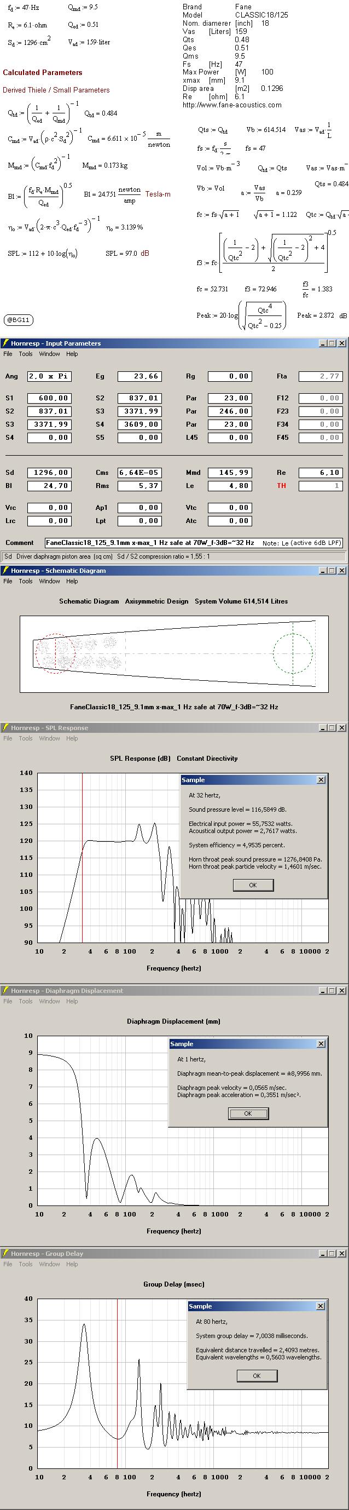Select the Vtc input field
Image resolution: width=349 pixels, height=1510 pixels.
pyautogui.click(x=230, y=508)
